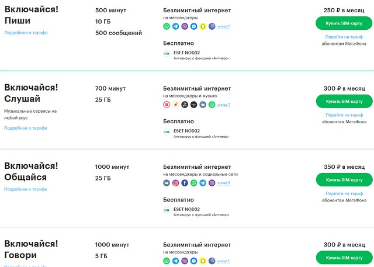The width and height of the screenshot is (374, 267).
Task: Click the WhatsApp icon in the Говори tariff
Action: (167, 261)
